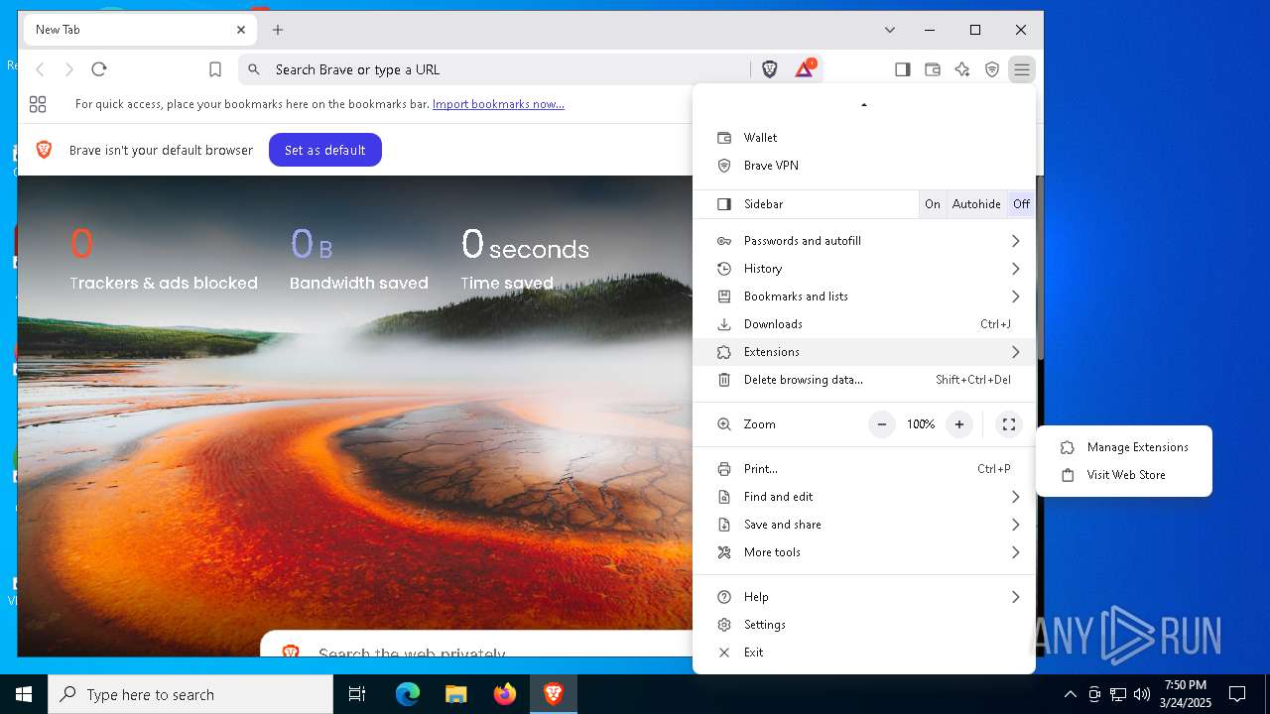The image size is (1270, 714).
Task: Select Brave VPN menu entry
Action: 863,166
